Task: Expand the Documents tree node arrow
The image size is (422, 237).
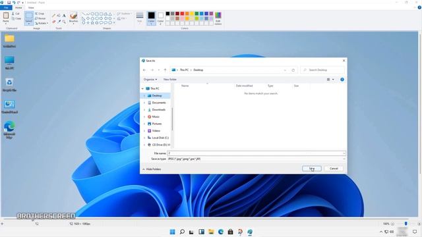Action: pyautogui.click(x=144, y=103)
